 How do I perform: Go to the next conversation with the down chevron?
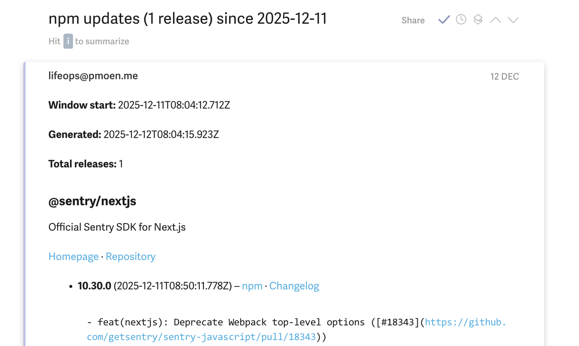(x=513, y=20)
